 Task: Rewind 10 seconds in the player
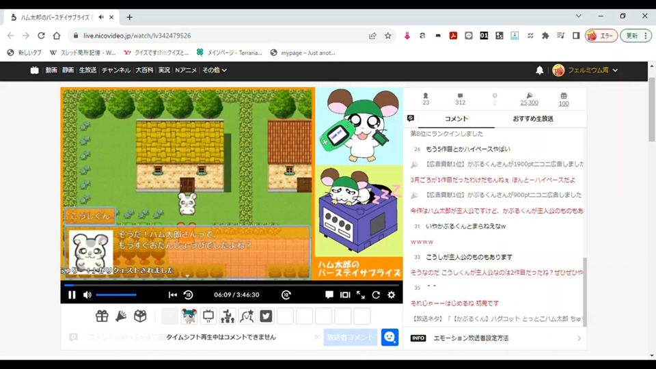tap(189, 295)
